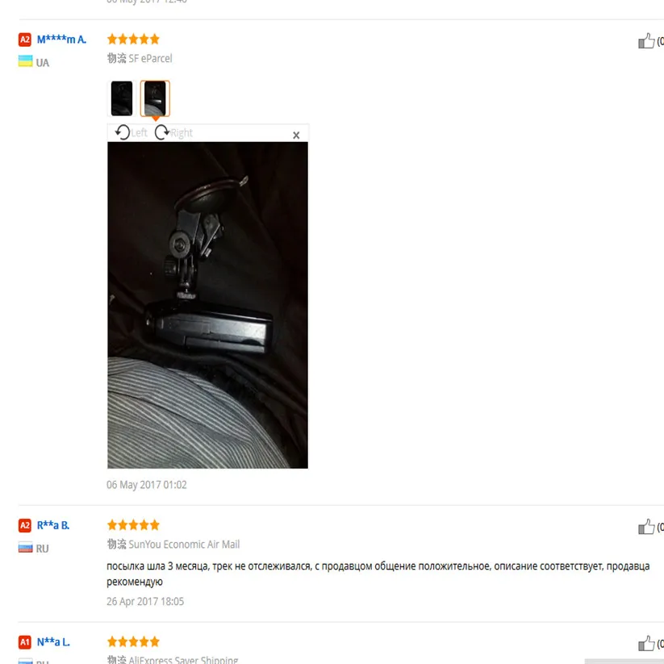Click the enlarged dash cam photo
Viewport: 664px width, 664px height.
pos(207,305)
